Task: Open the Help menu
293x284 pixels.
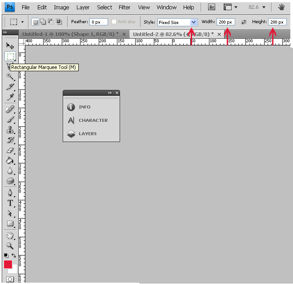Action: 189,7
